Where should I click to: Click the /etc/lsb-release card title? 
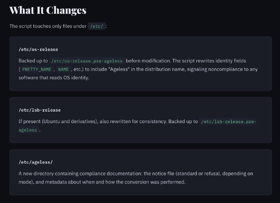(40, 110)
